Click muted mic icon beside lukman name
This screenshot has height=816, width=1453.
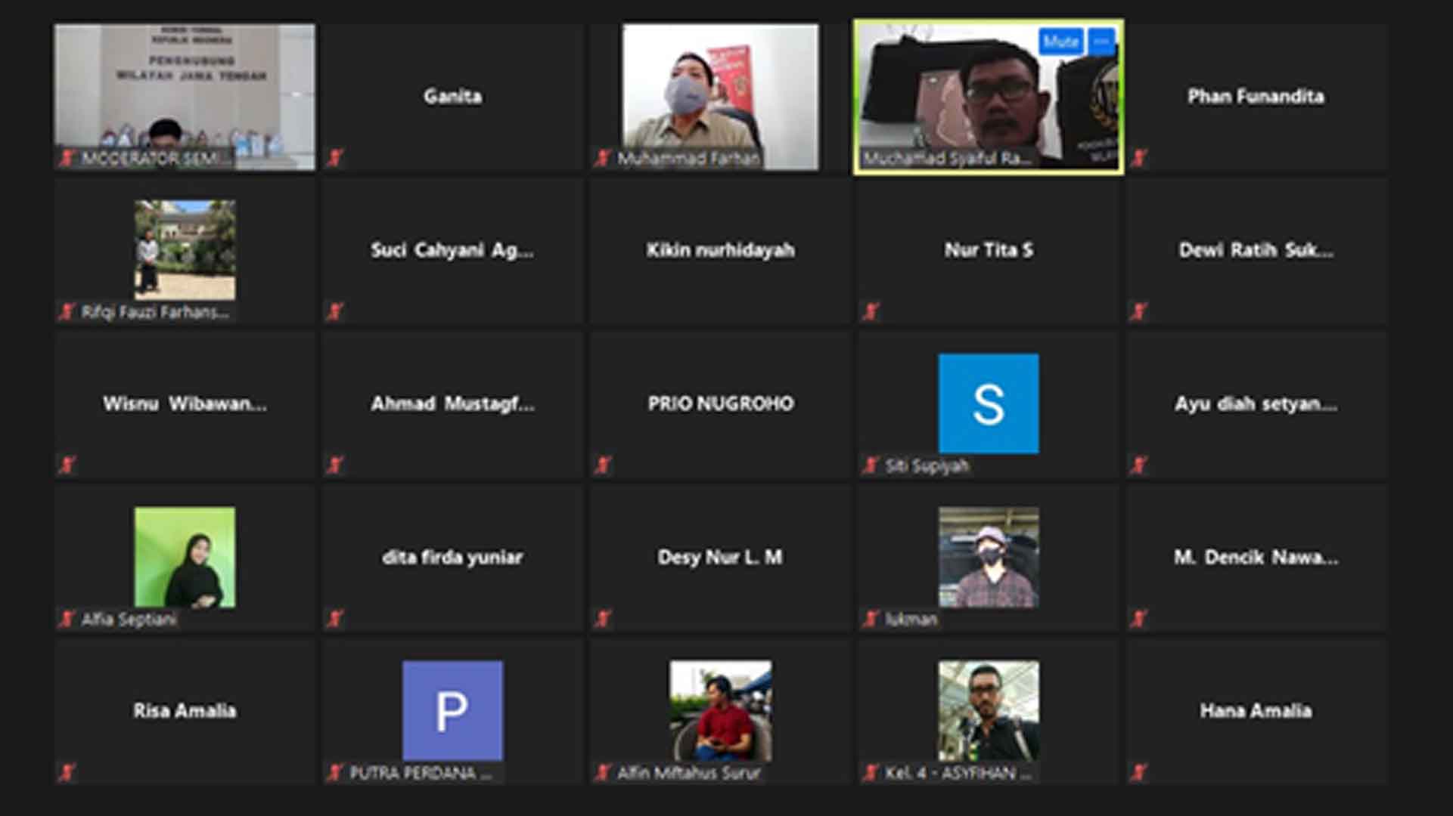click(871, 620)
